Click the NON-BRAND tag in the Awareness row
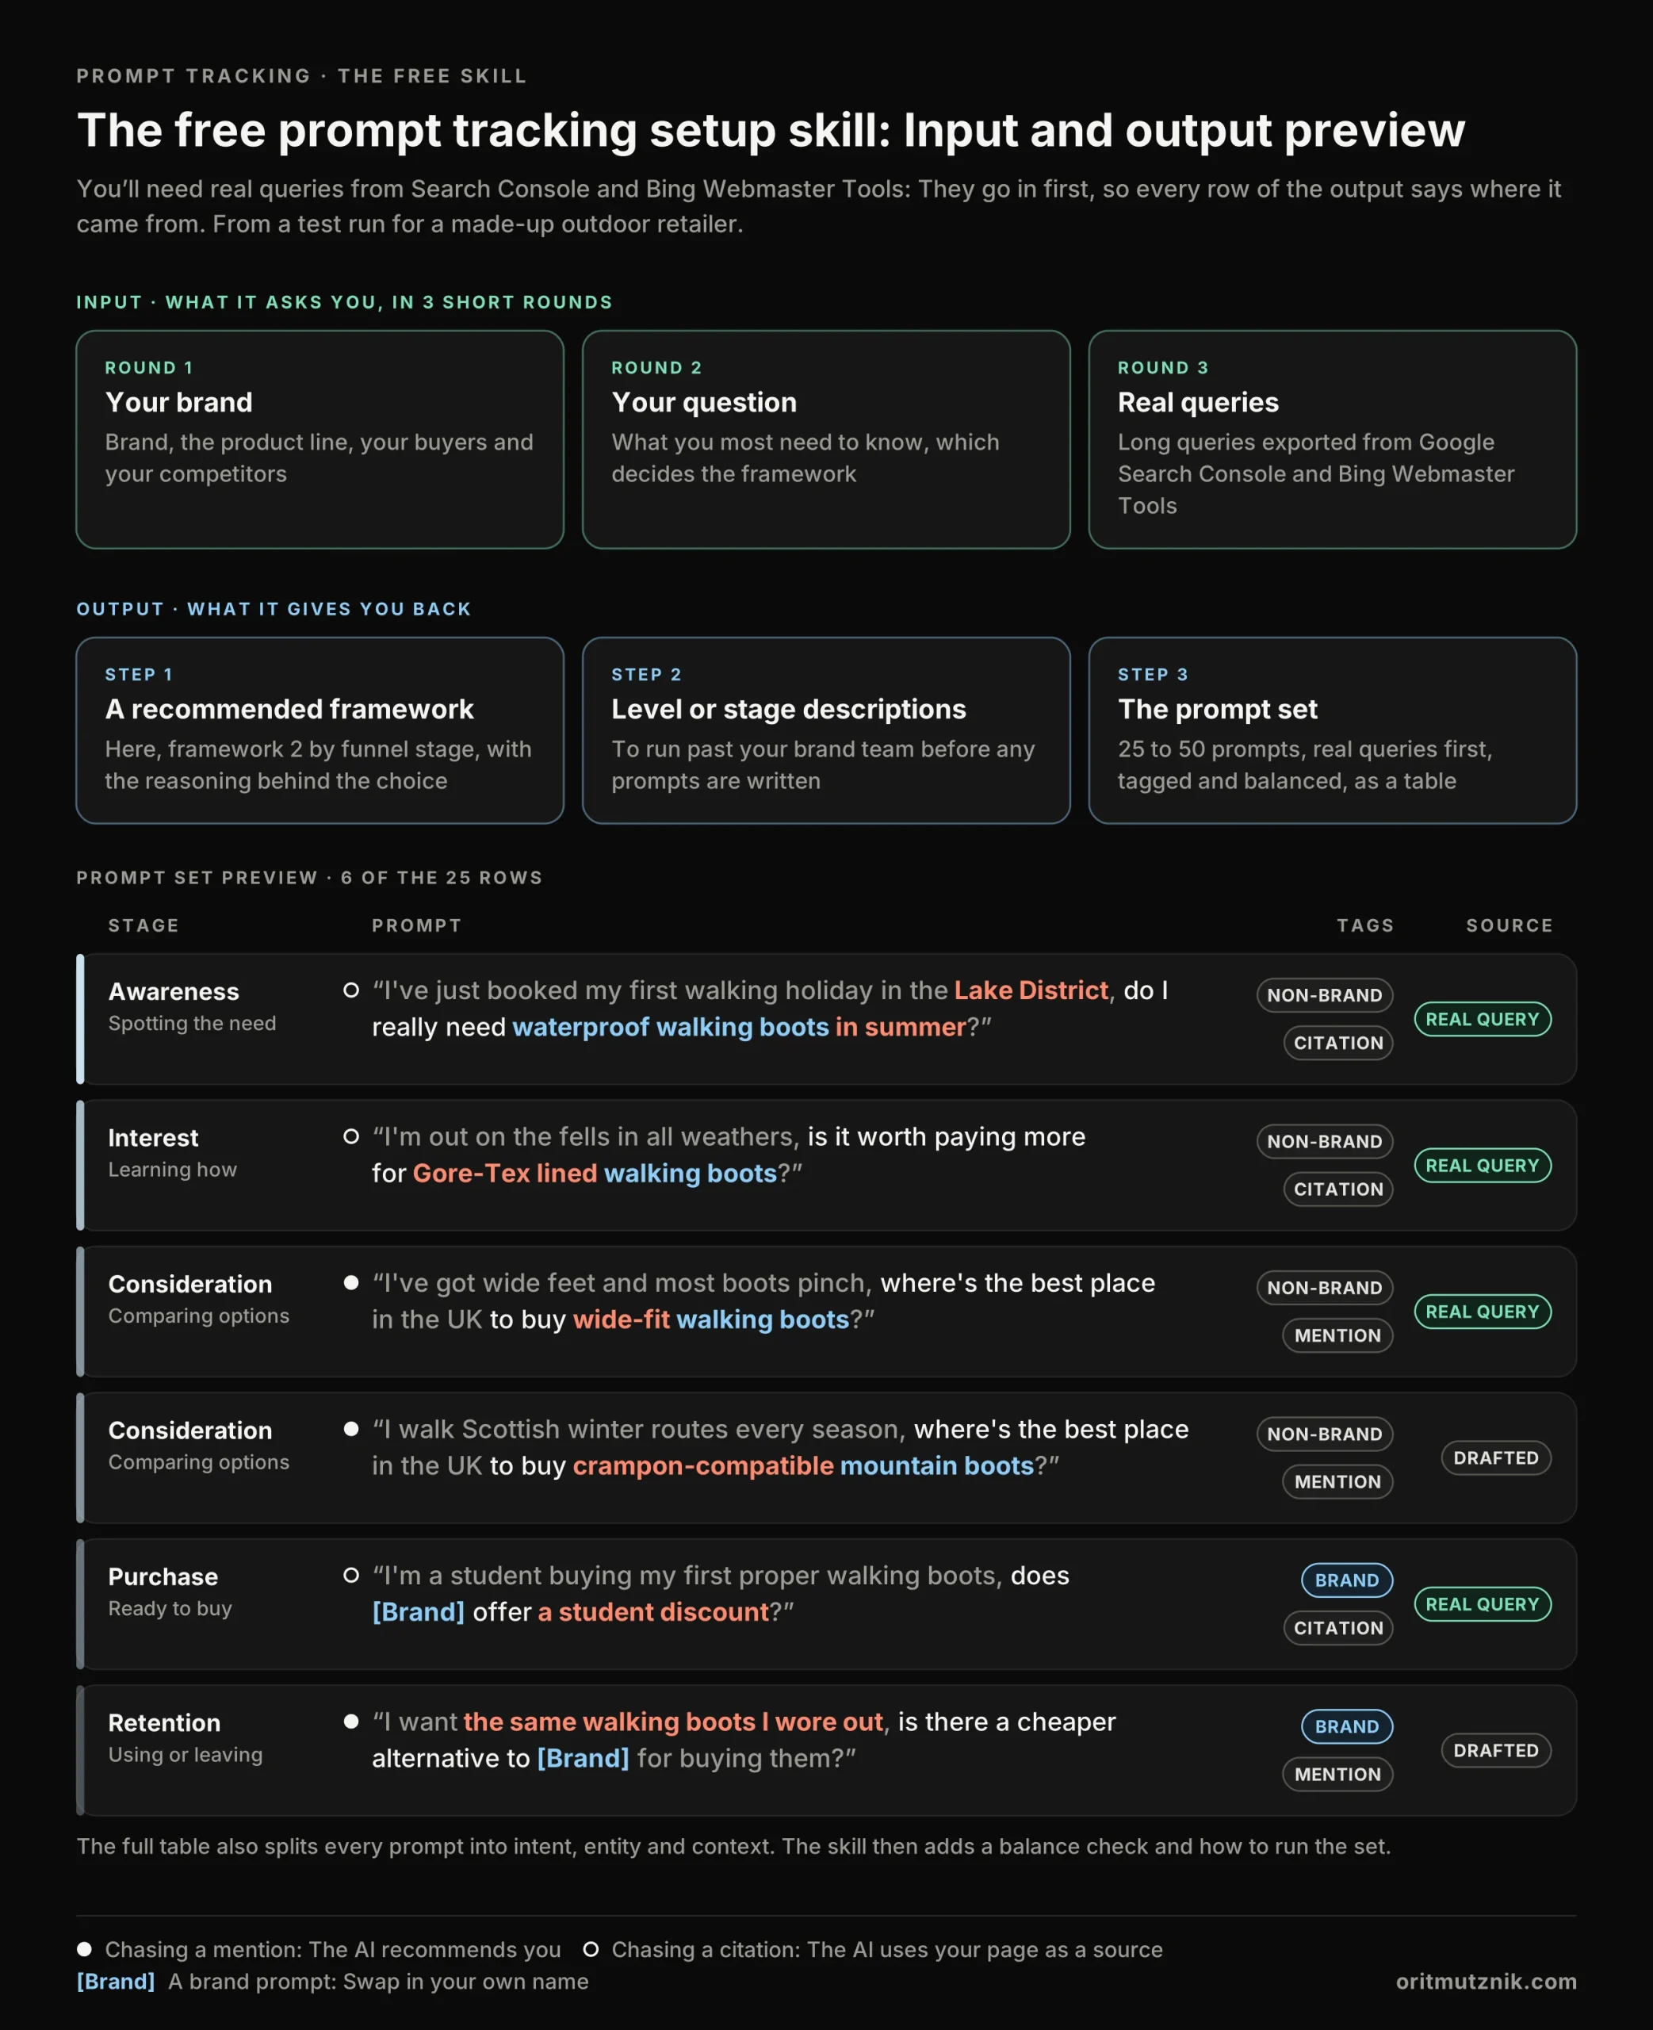The image size is (1653, 2030). pyautogui.click(x=1325, y=995)
